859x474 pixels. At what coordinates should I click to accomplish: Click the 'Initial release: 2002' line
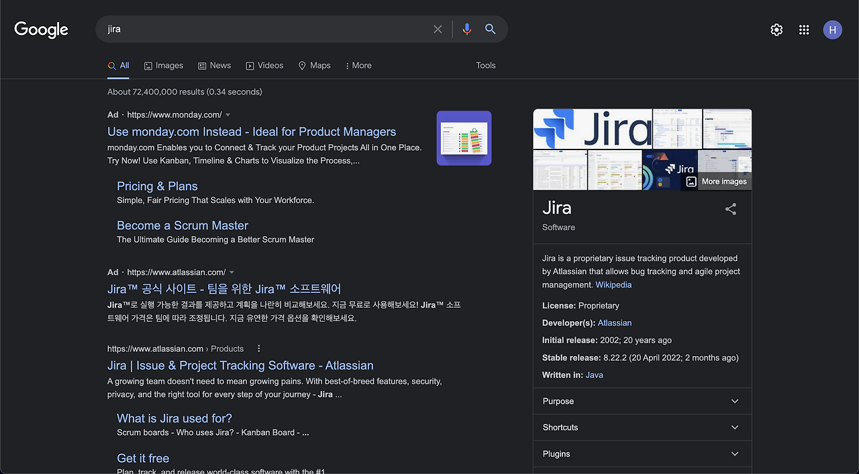click(607, 341)
